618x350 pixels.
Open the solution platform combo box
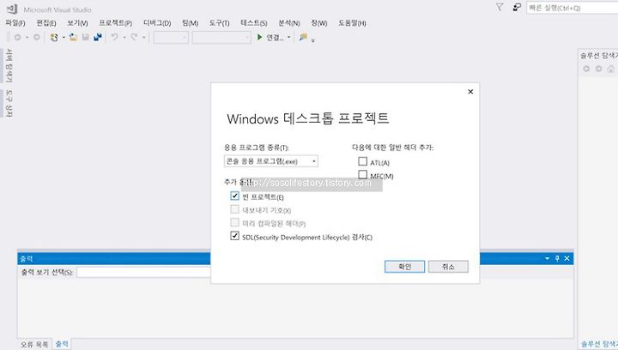(221, 38)
